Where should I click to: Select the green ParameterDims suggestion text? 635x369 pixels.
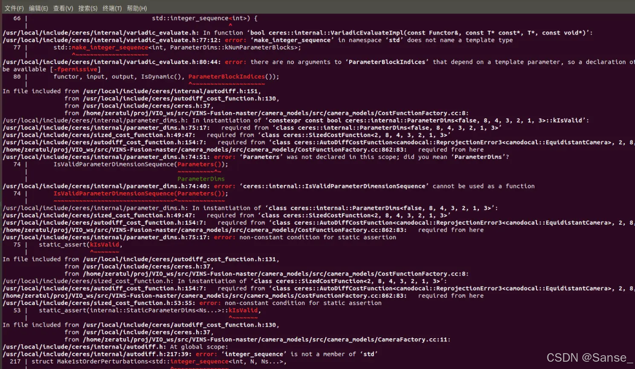tap(201, 178)
